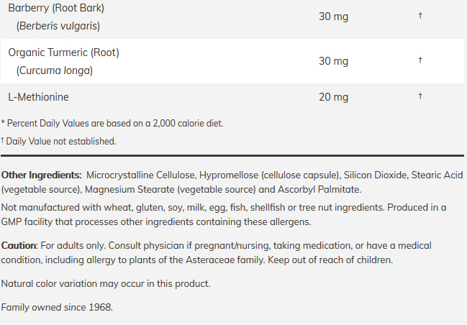Click the bold Caution label
Viewport: 467px width, 325px height.
click(x=19, y=245)
